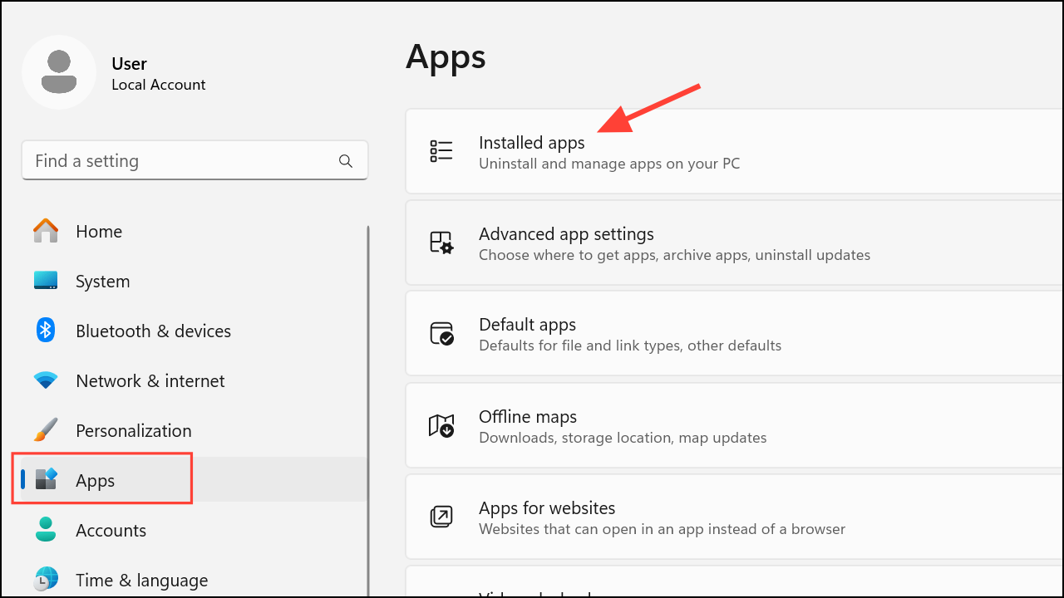This screenshot has width=1064, height=598.
Task: Click the search magnifier icon
Action: [346, 161]
